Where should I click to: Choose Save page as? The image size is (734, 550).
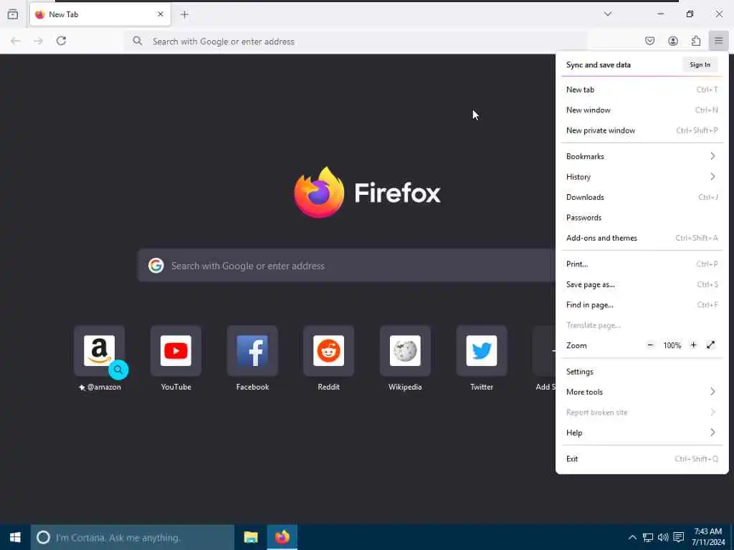tap(642, 284)
